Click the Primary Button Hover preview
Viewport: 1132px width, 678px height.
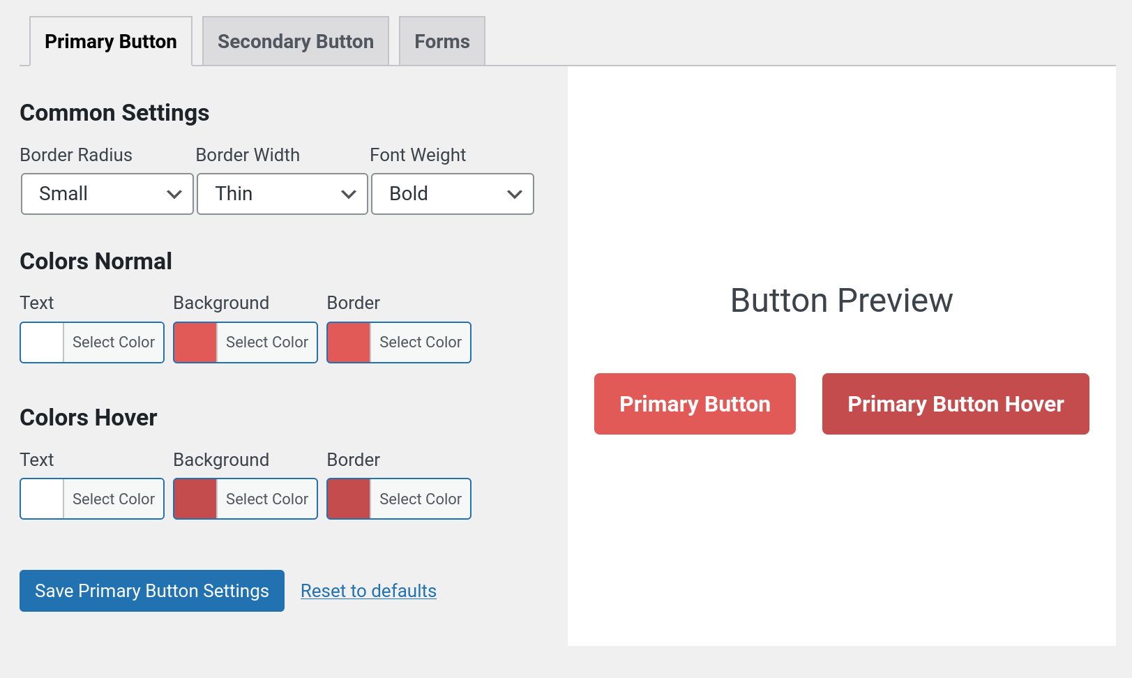(x=956, y=404)
